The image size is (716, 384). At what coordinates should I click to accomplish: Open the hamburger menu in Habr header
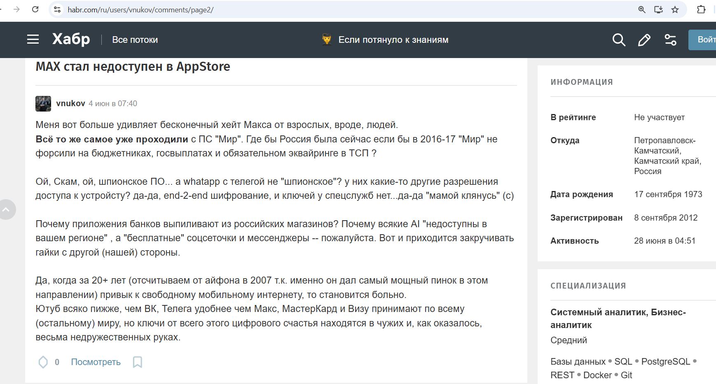[33, 40]
